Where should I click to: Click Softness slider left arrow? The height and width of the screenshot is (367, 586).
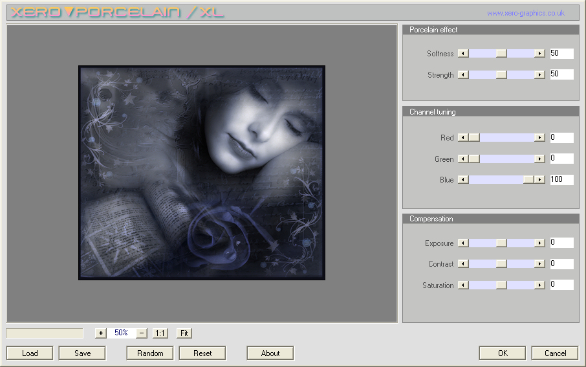click(x=463, y=54)
